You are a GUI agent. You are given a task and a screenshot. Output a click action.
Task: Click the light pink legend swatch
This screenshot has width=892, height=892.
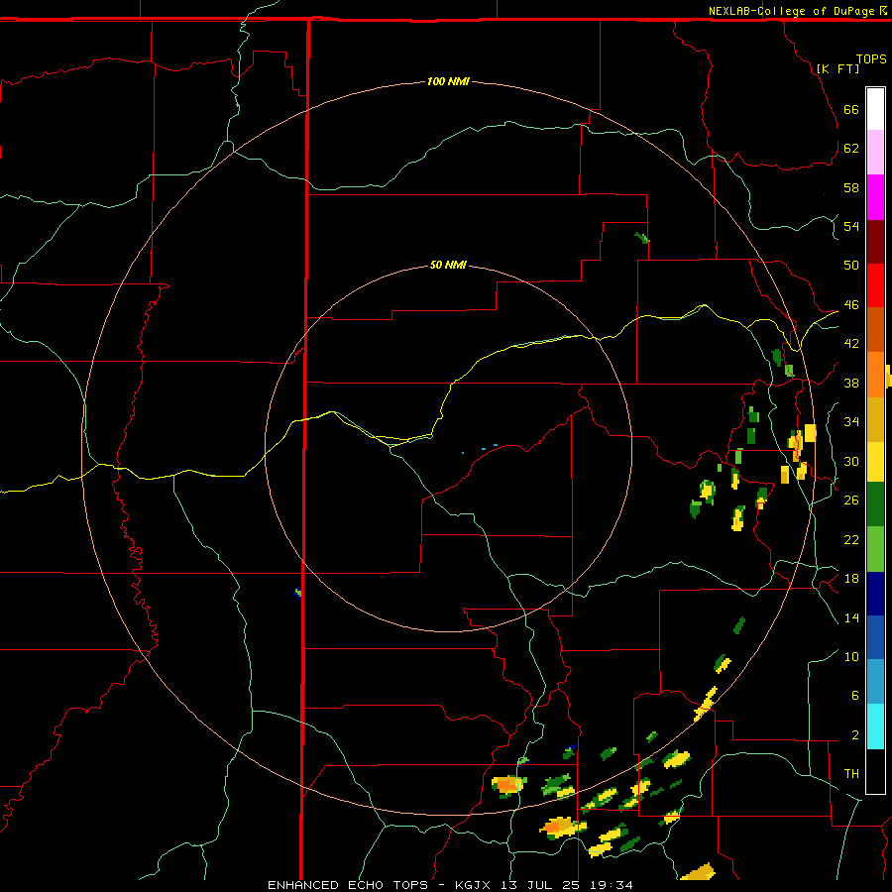[875, 152]
